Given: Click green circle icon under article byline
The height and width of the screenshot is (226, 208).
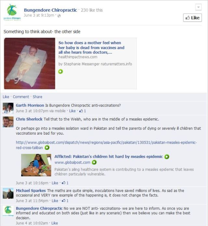Looking at the screenshot, I should (x=60, y=71).
